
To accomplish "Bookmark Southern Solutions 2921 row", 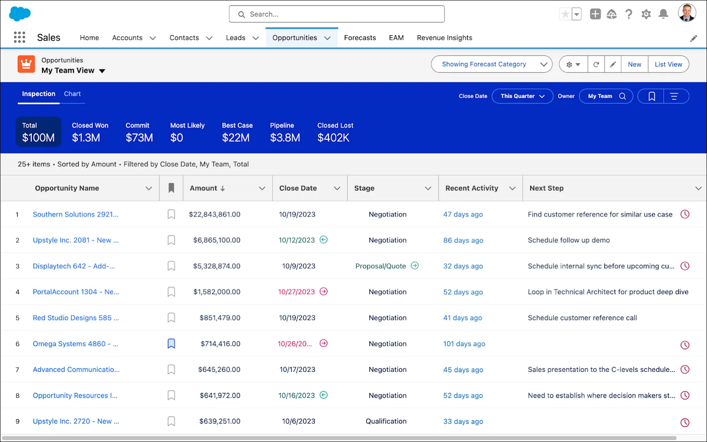I will [171, 214].
